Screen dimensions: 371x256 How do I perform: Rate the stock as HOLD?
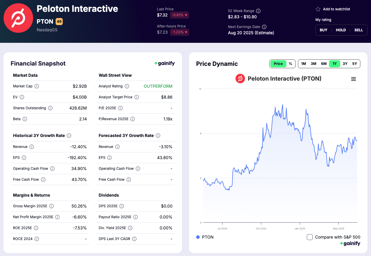click(341, 30)
